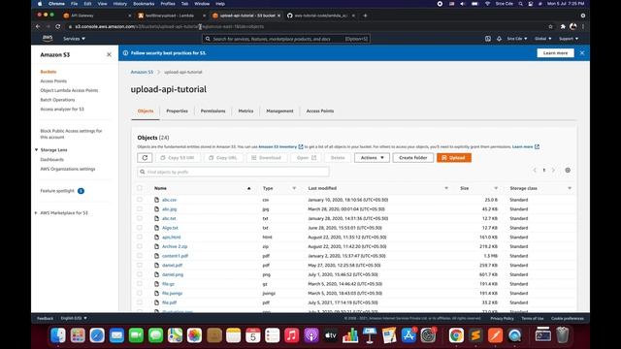
Task: Open the Actions dropdown
Action: (x=372, y=157)
